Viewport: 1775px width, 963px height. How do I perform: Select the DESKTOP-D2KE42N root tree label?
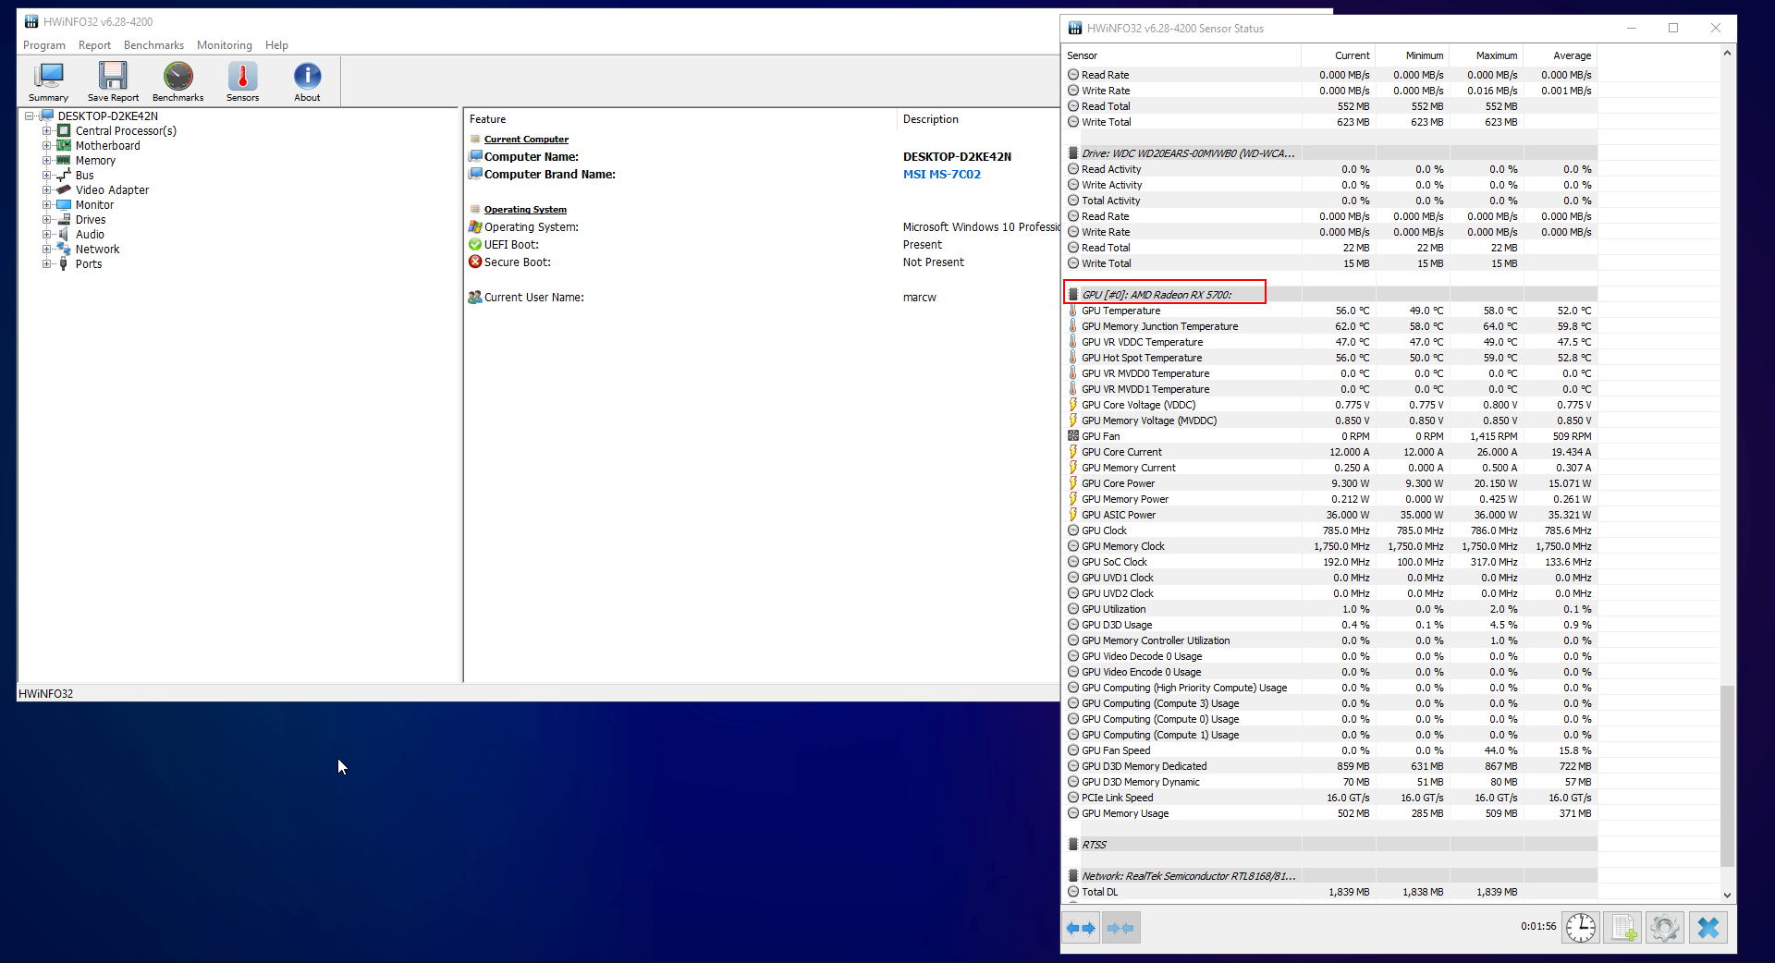point(108,116)
